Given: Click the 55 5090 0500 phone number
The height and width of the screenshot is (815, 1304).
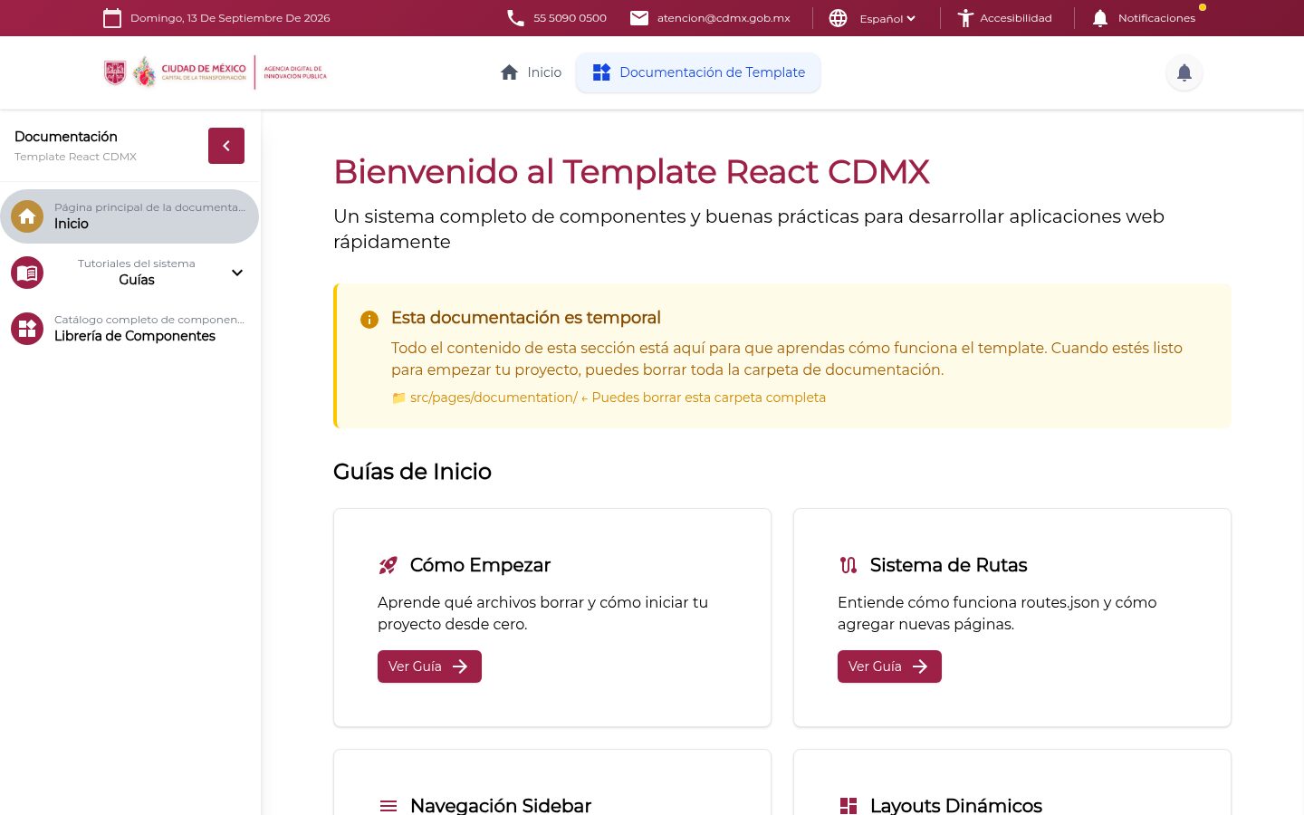Looking at the screenshot, I should tap(570, 18).
